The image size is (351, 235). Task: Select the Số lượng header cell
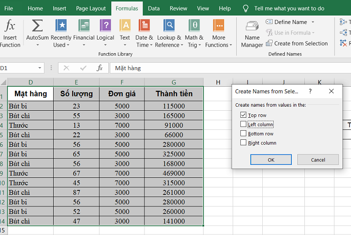tap(76, 94)
